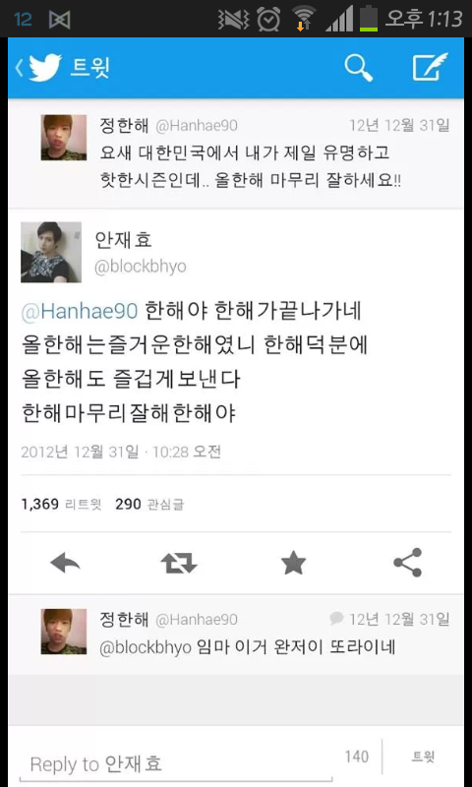Open the share icon

coord(408,563)
